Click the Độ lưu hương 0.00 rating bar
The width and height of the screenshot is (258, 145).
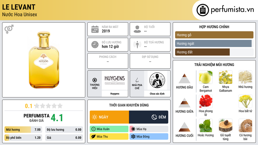tap(64, 130)
